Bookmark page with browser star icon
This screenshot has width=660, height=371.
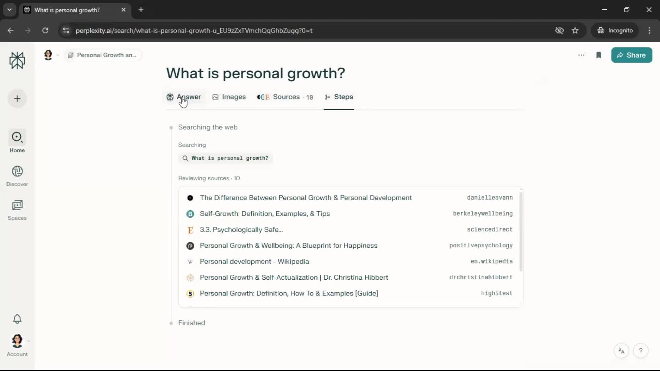pos(575,31)
